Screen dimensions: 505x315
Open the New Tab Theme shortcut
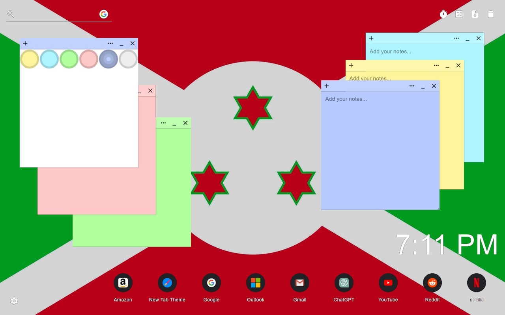[167, 283]
